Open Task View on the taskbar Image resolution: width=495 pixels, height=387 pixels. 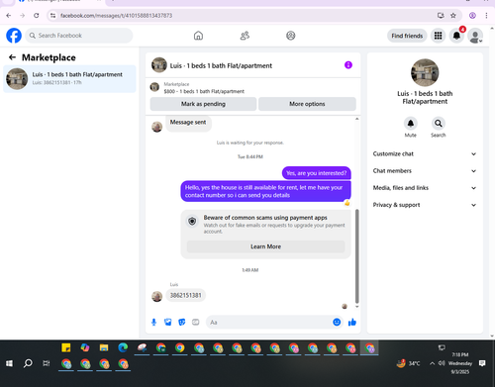tap(47, 363)
